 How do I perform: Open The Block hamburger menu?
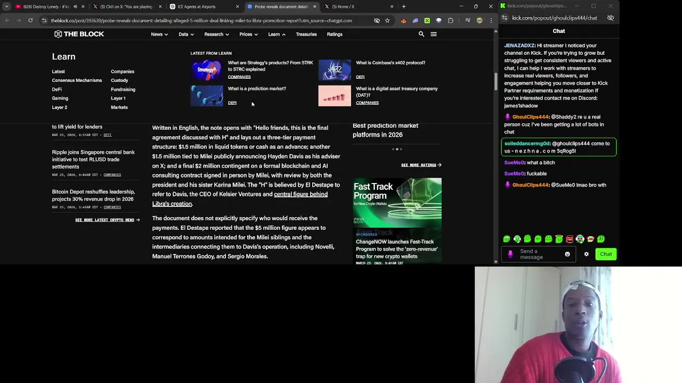(x=434, y=34)
